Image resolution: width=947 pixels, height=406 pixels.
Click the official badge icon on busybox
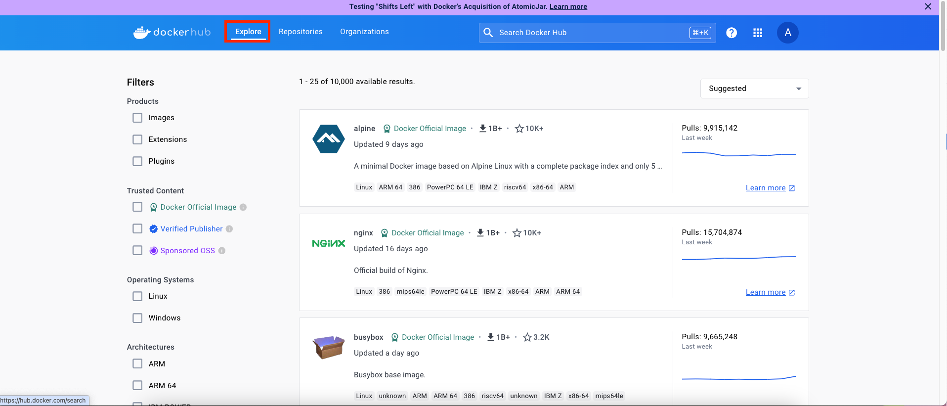point(395,337)
